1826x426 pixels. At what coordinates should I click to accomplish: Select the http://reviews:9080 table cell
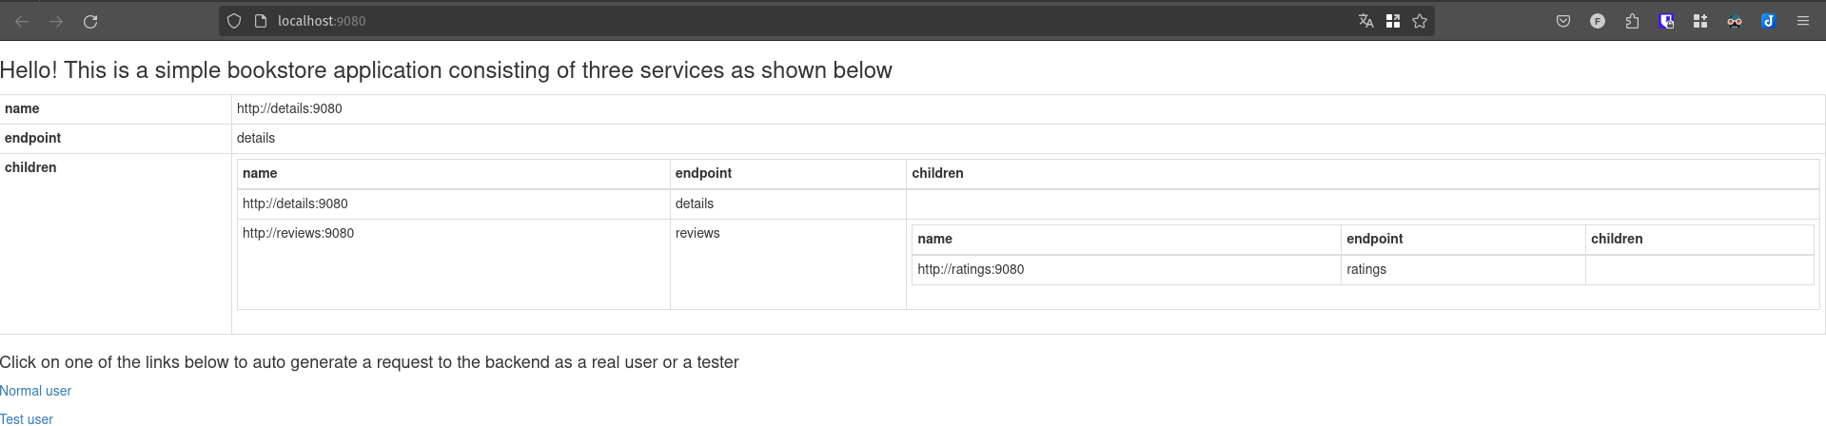[x=454, y=264]
